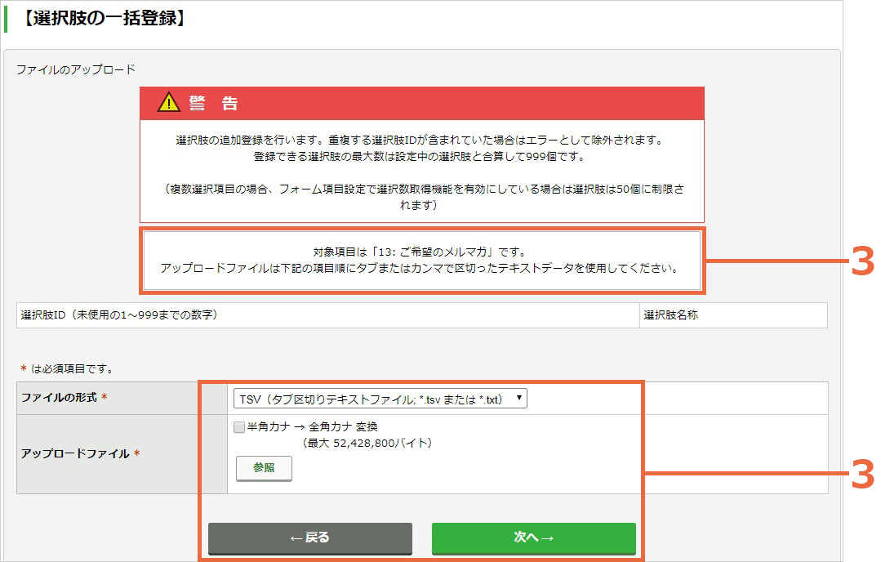
Task: Enable 半角カナ → 全角カナ 変換 checkbox
Action: 239,427
